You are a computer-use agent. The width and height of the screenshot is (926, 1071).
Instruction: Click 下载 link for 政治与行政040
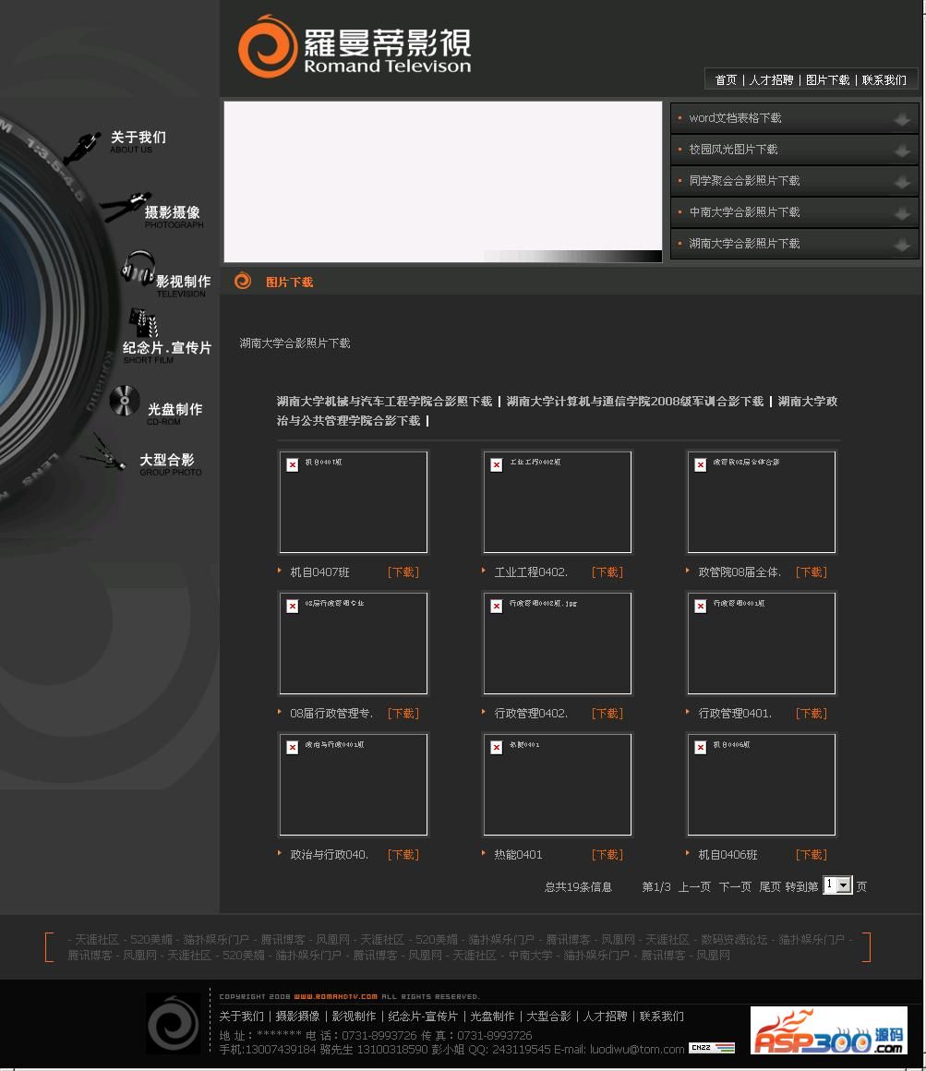coord(403,855)
